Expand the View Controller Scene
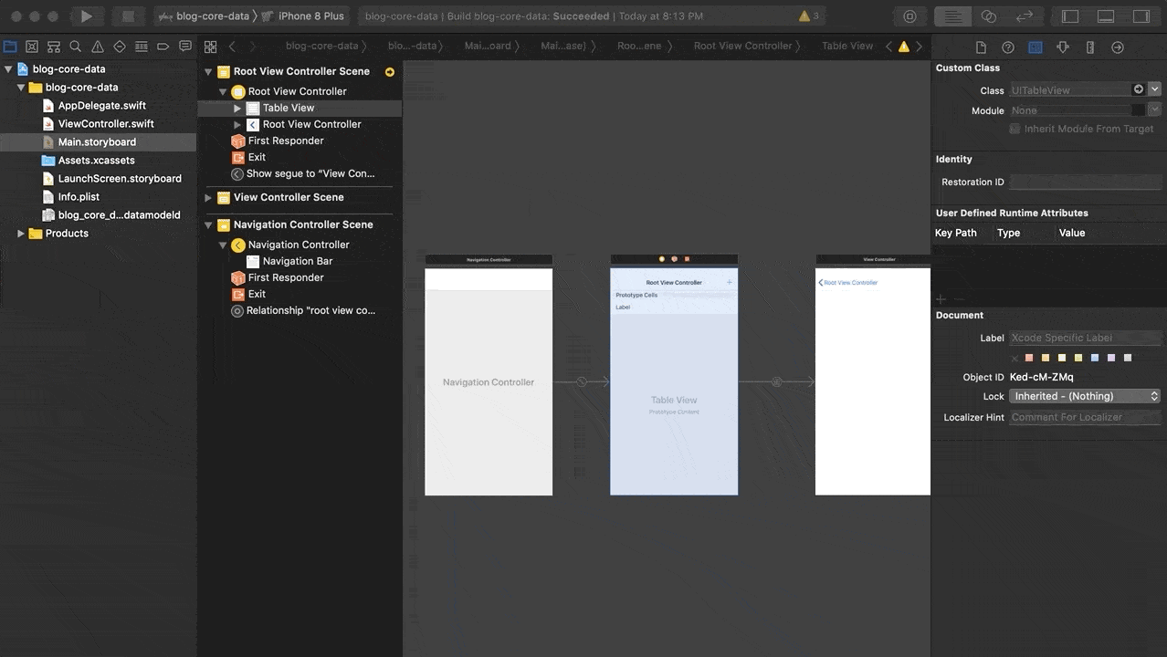The width and height of the screenshot is (1167, 657). pyautogui.click(x=208, y=198)
